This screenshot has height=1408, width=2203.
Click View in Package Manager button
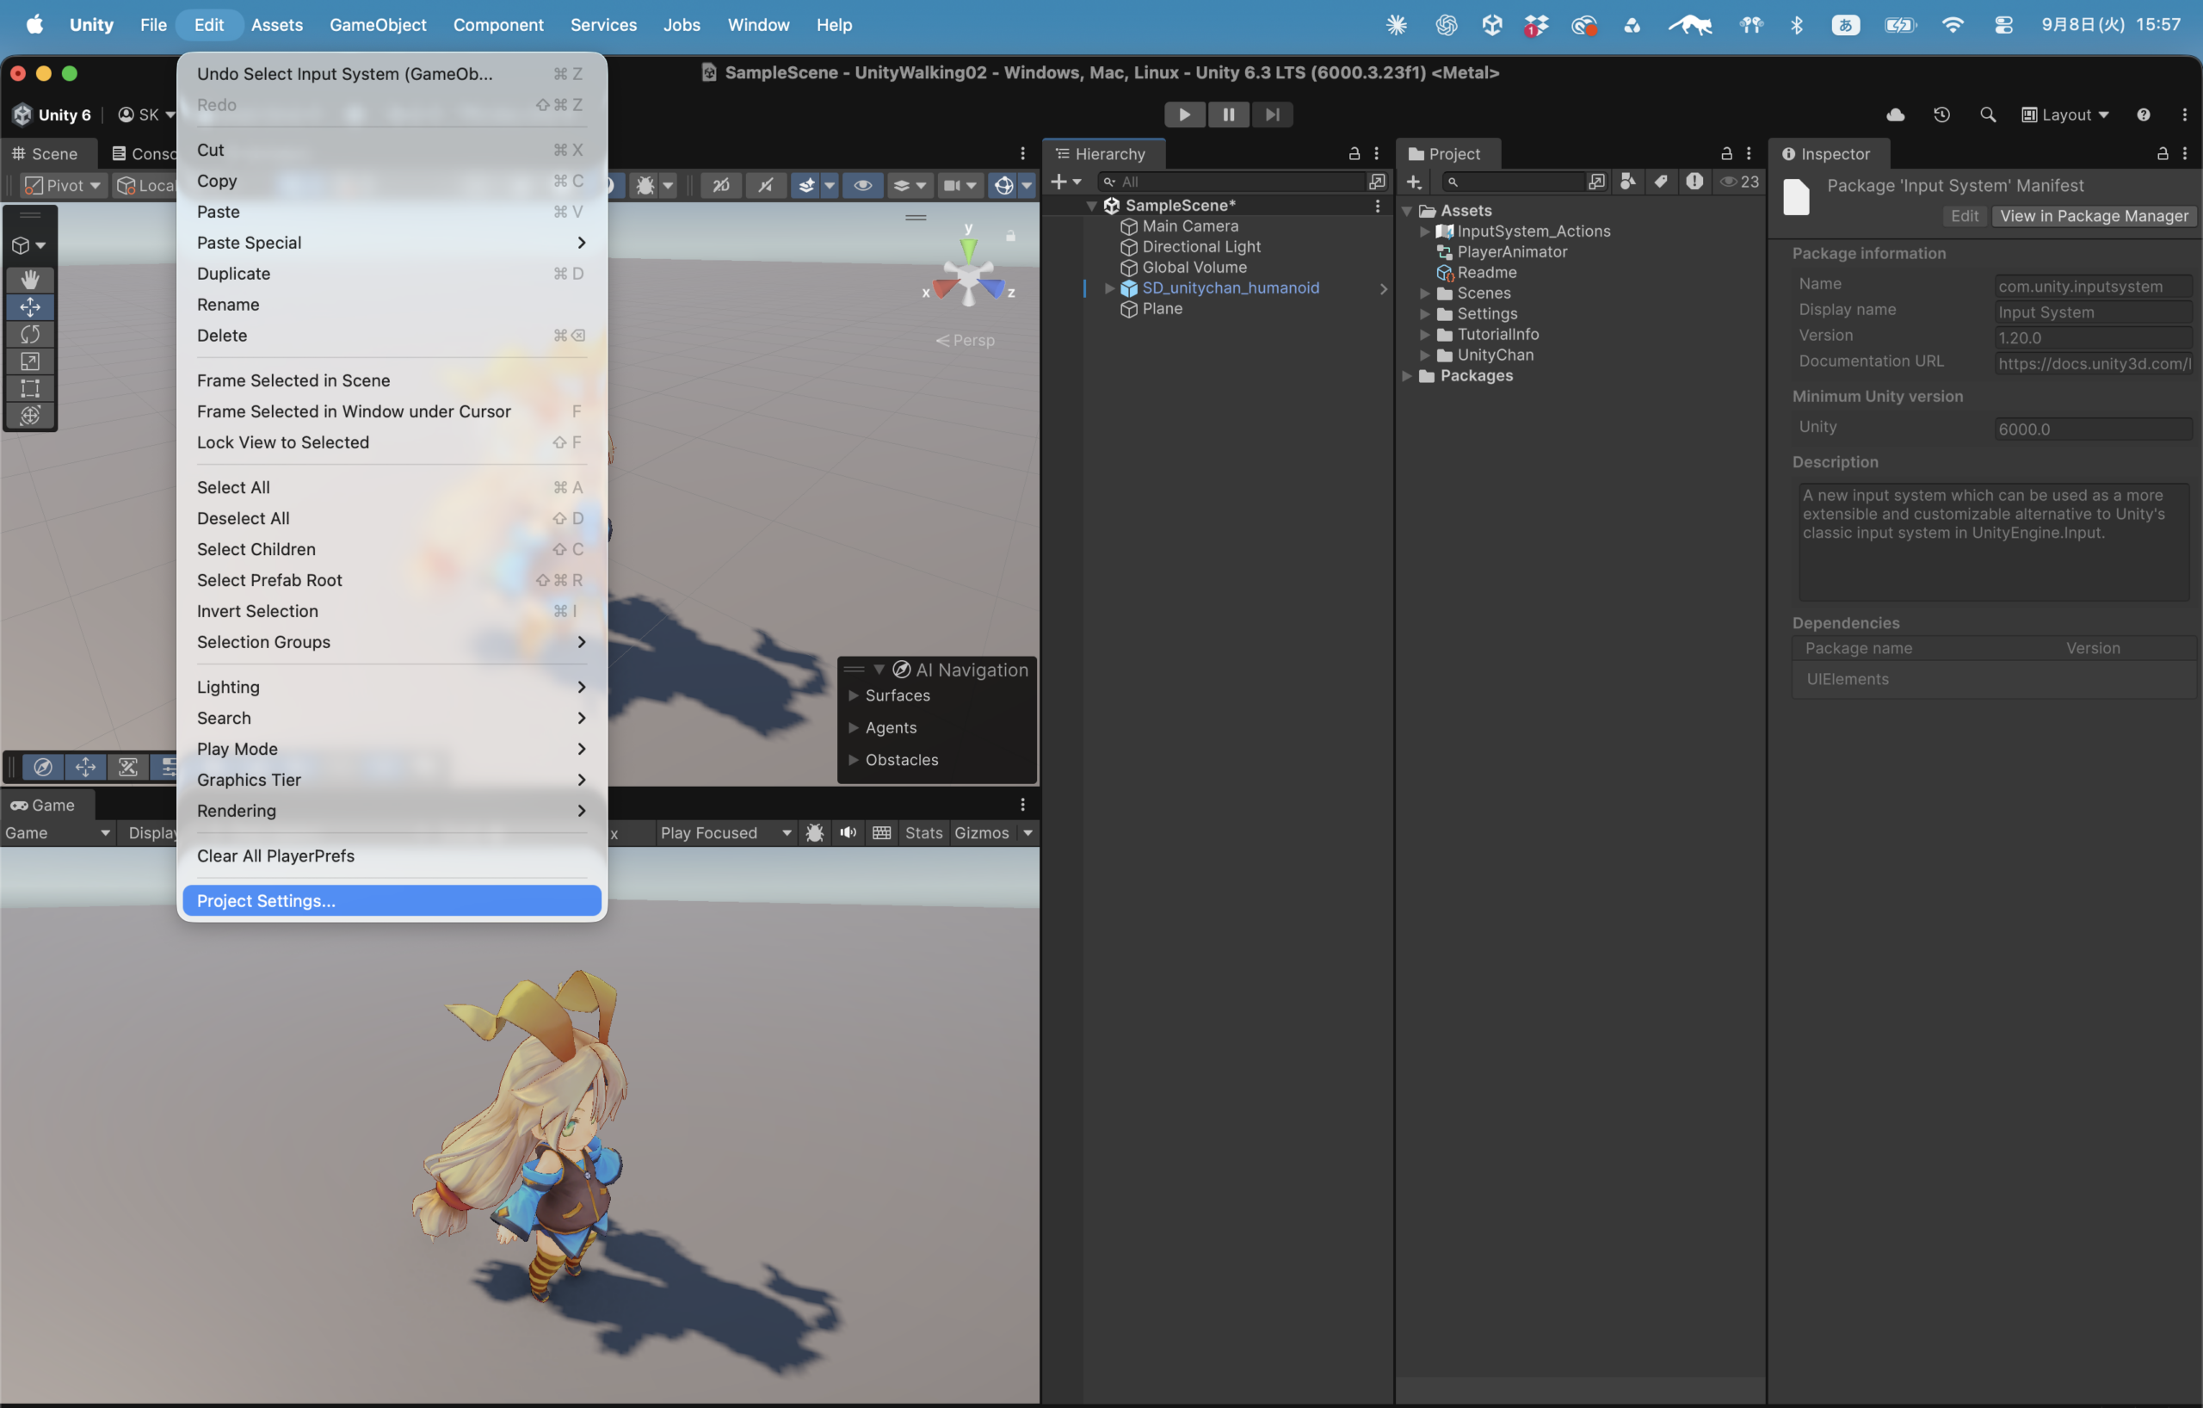point(2093,216)
